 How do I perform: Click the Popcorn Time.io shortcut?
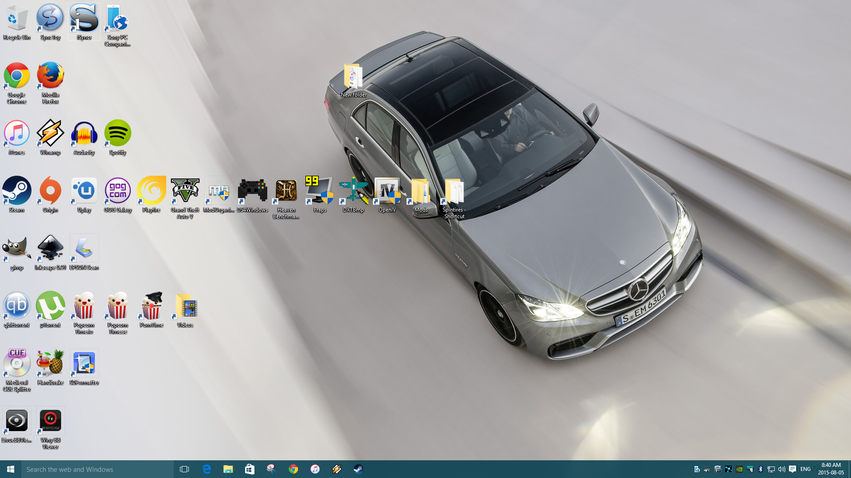84,313
